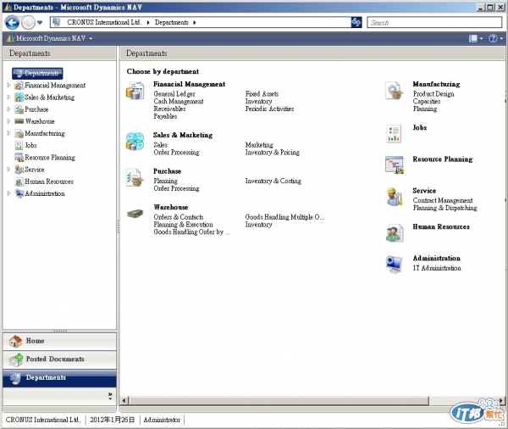508x429 pixels.
Task: Click into the Search box
Action: click(x=434, y=22)
